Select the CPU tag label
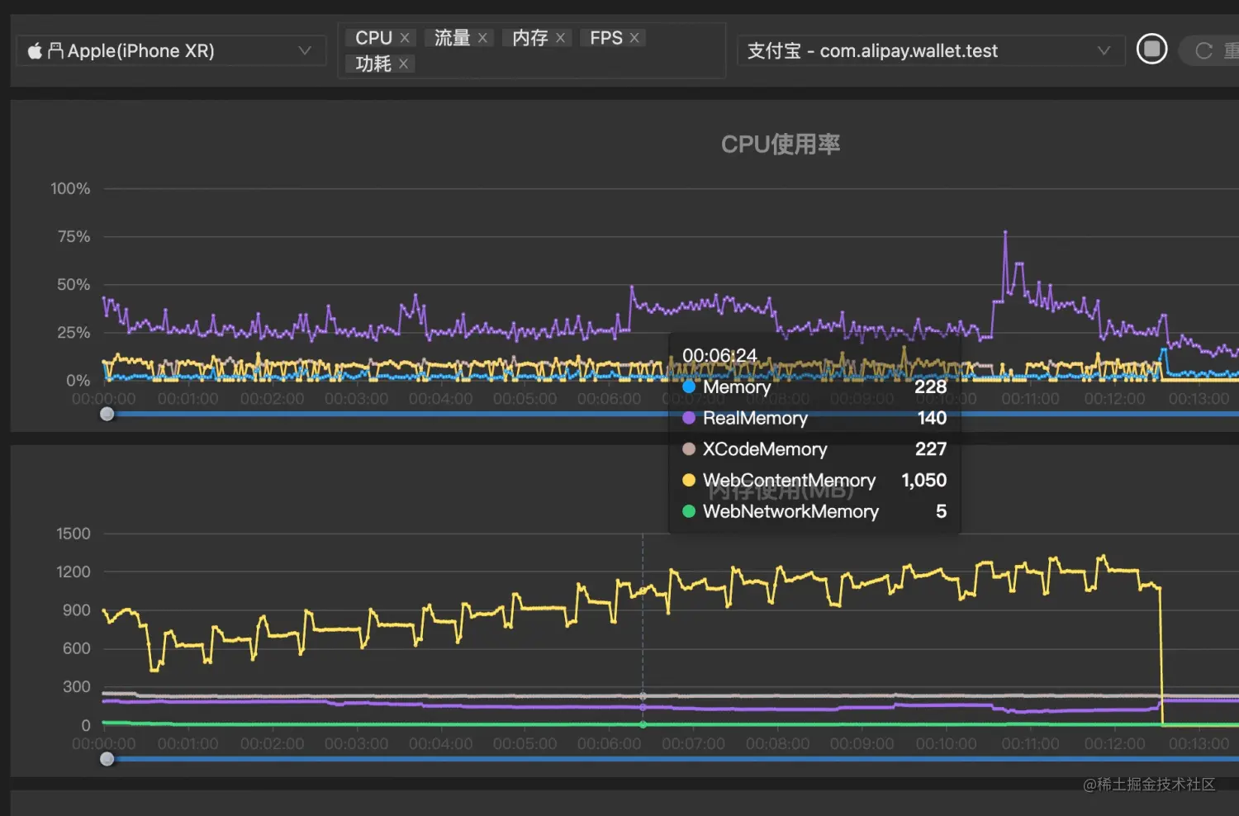Image resolution: width=1239 pixels, height=816 pixels. (373, 38)
